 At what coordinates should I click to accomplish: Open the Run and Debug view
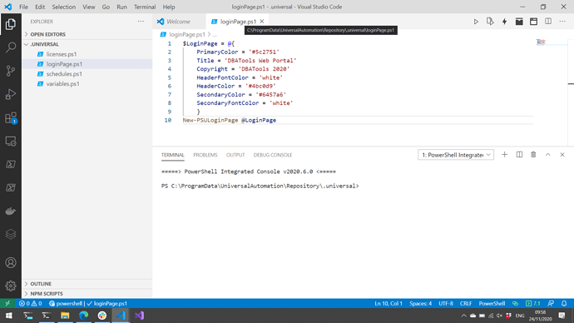[11, 94]
